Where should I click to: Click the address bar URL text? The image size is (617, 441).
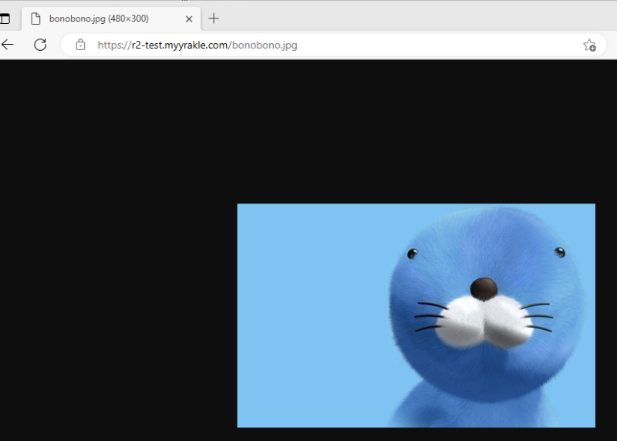pos(197,45)
